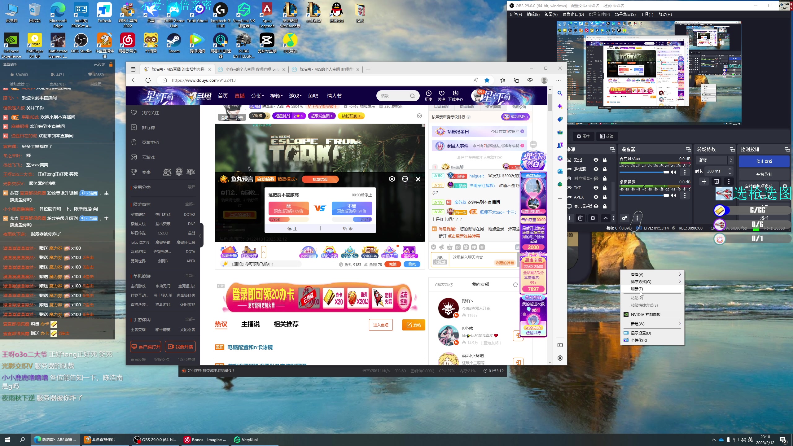
Task: Expand the activity tray arrow beside 任务大厅
Action: pyautogui.click(x=264, y=252)
